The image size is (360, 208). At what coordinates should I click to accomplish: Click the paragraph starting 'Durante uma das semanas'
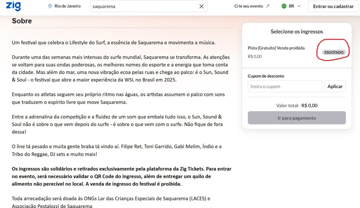click(121, 69)
